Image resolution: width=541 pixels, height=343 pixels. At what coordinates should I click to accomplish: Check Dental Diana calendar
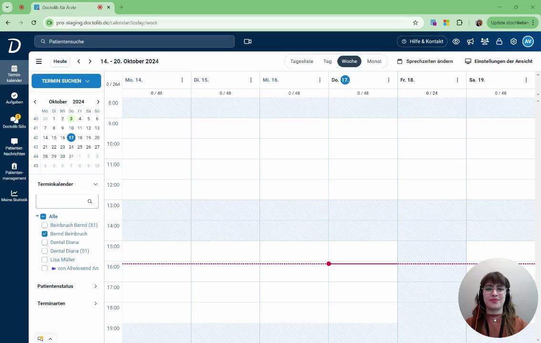44,242
